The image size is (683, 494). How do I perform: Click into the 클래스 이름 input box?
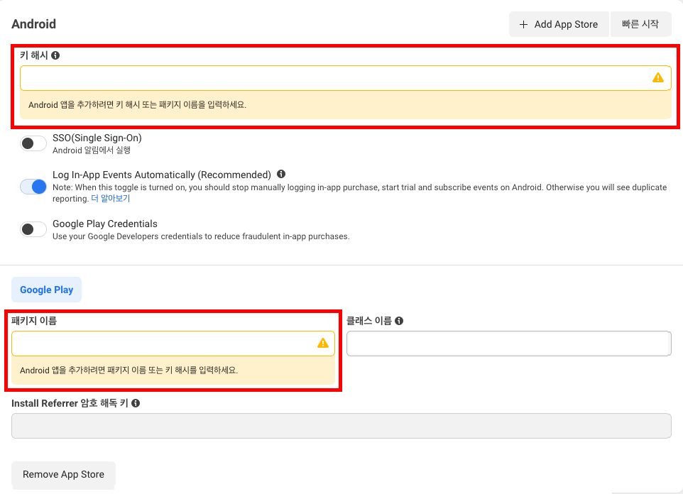[x=508, y=344]
